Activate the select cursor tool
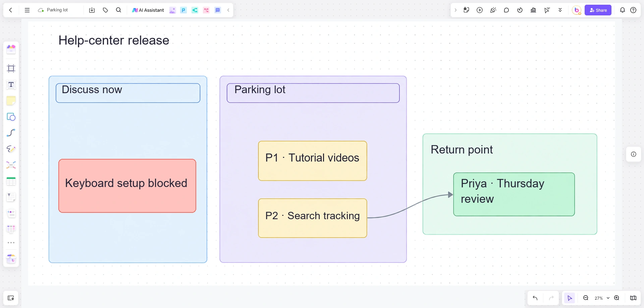Viewport: 644px width, 308px height. click(570, 298)
